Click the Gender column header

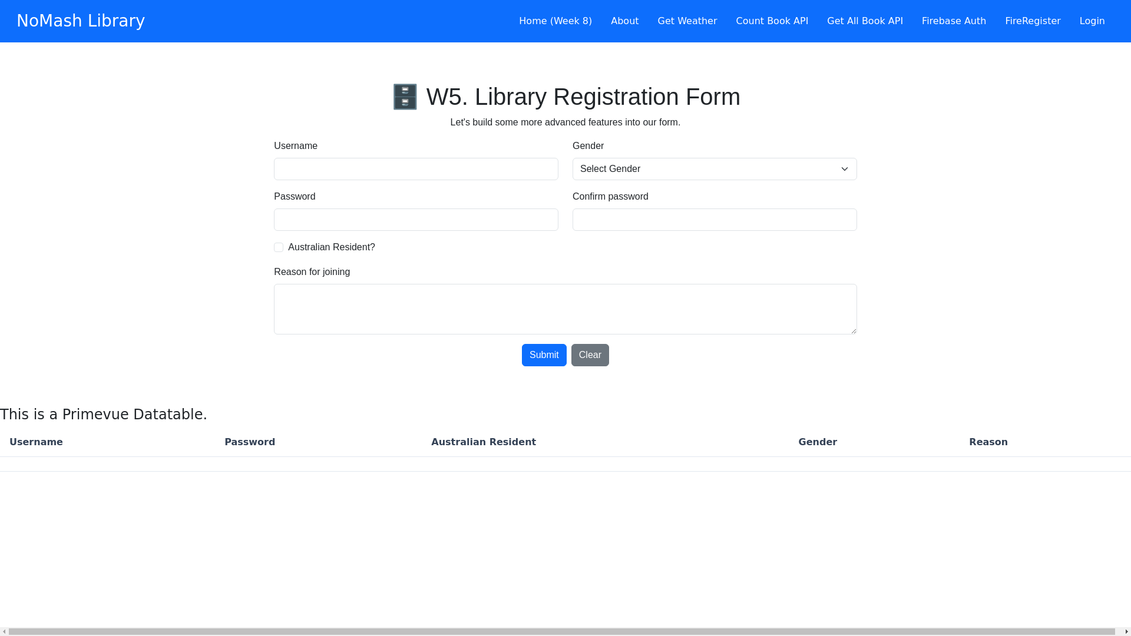(x=818, y=442)
